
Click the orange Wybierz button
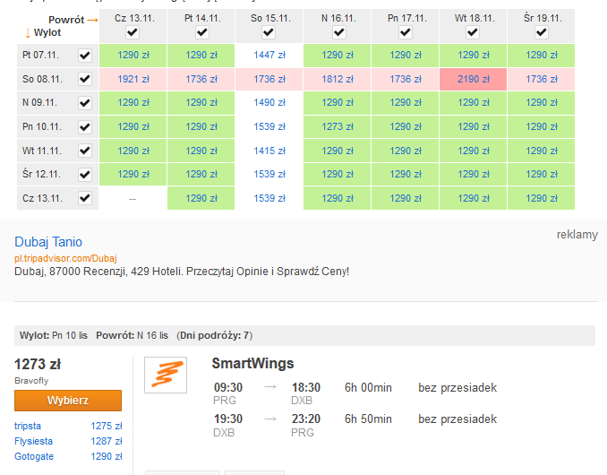pos(68,401)
